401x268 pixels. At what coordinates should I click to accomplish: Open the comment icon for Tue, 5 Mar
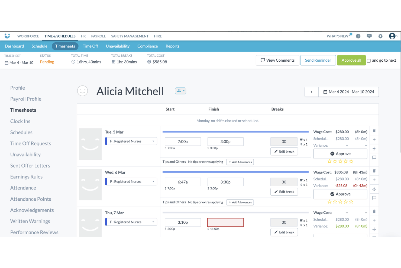tap(374, 157)
